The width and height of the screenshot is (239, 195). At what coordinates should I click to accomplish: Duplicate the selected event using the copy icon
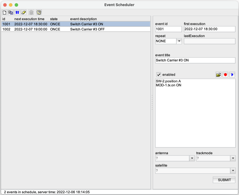click(11, 12)
